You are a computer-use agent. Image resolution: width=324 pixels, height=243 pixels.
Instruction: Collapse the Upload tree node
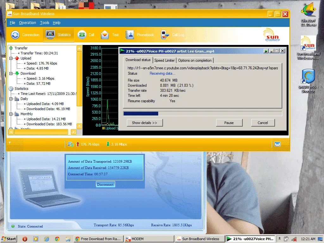11,58
